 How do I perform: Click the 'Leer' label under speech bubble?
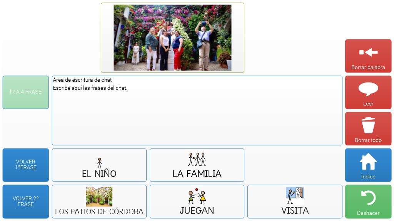click(368, 104)
